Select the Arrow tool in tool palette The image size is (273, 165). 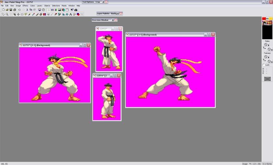coord(3,14)
